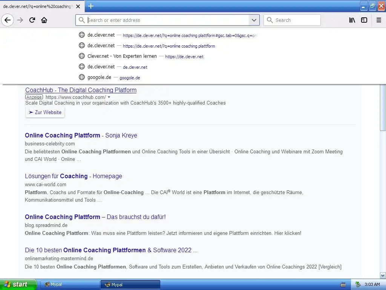Focus the address bar input field
The height and width of the screenshot is (290, 386).
coord(167,20)
